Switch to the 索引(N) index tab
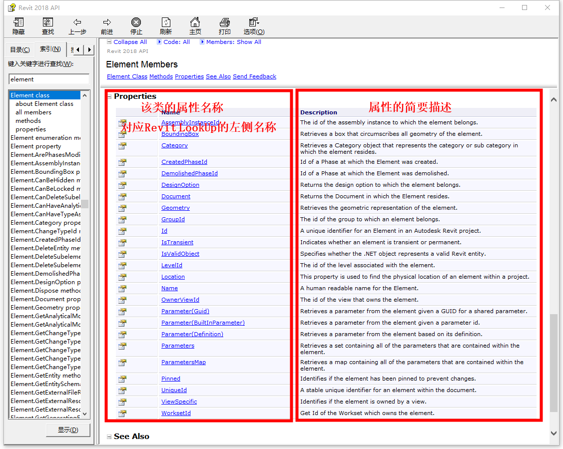Screen dimensions: 563x449 [50, 49]
